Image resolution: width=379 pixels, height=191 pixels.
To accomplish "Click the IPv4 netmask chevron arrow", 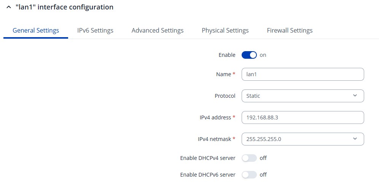I will coord(355,139).
